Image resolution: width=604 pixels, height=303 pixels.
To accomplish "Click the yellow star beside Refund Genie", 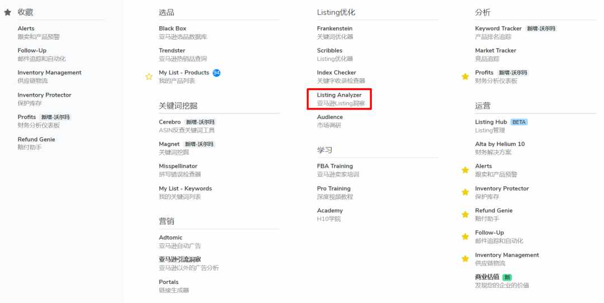I will coord(465,215).
